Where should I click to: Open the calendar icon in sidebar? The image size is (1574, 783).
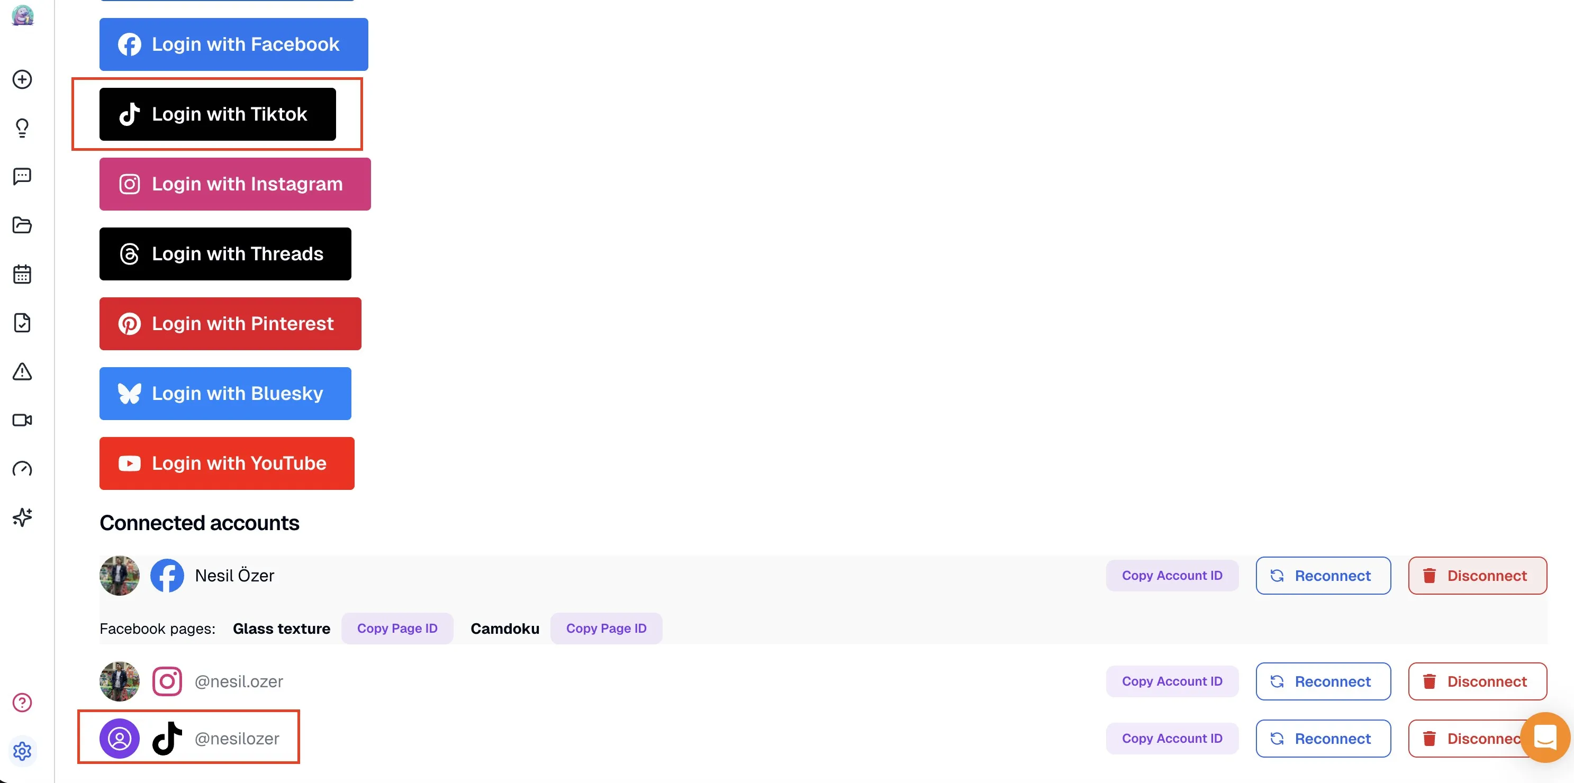click(x=23, y=274)
